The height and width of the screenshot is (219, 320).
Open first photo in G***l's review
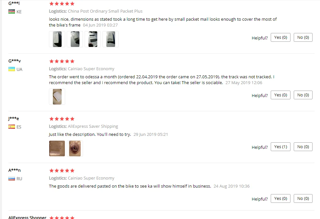[57, 39]
